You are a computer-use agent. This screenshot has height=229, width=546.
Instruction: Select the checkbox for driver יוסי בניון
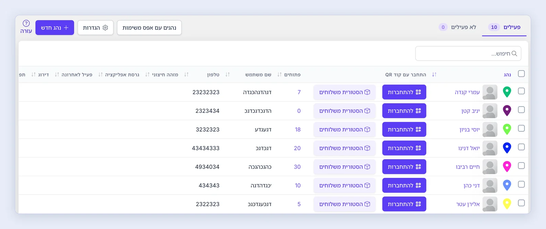(521, 128)
